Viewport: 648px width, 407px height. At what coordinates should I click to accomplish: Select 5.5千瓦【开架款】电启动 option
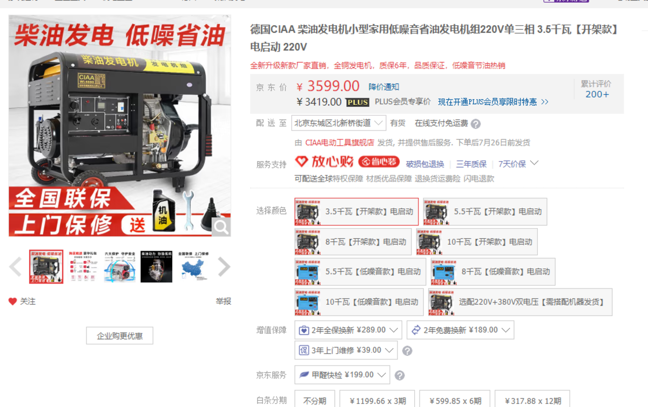pyautogui.click(x=485, y=212)
